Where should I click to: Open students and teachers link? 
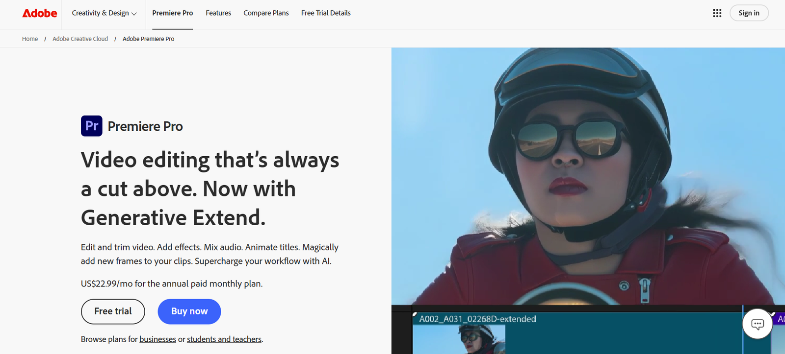tap(224, 339)
